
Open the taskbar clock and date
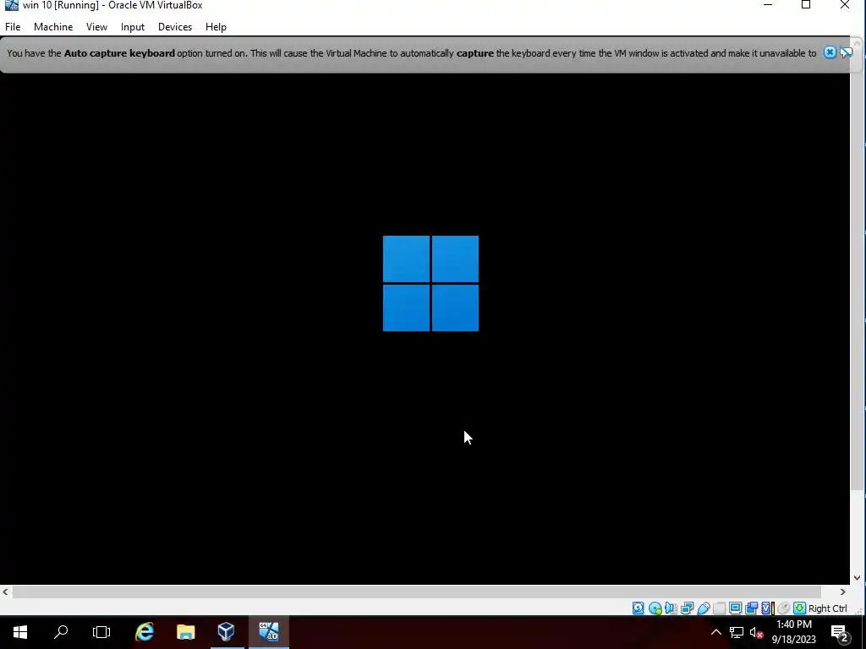pyautogui.click(x=793, y=632)
